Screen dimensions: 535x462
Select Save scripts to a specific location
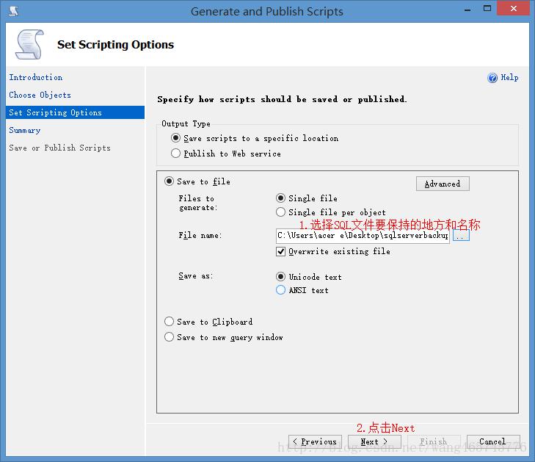tap(176, 138)
